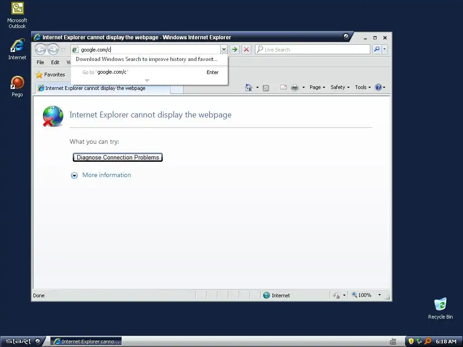Click the orange magnifier tray icon
Image resolution: width=463 pixels, height=347 pixels.
pos(428,342)
